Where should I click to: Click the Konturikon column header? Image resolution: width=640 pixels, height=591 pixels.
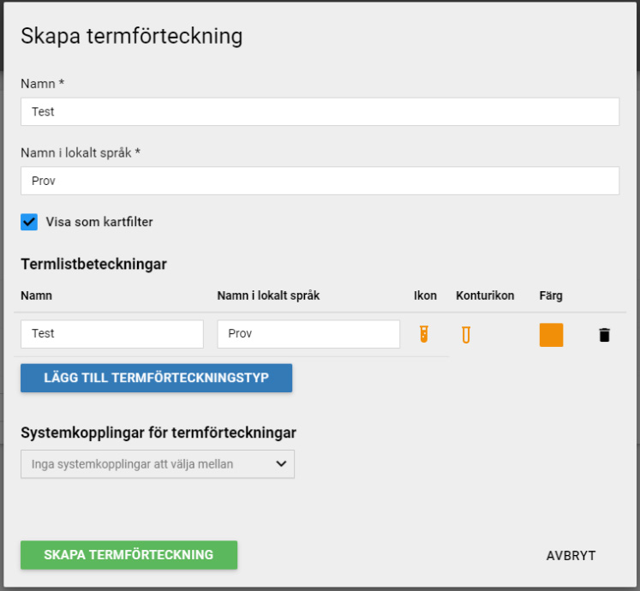click(485, 295)
